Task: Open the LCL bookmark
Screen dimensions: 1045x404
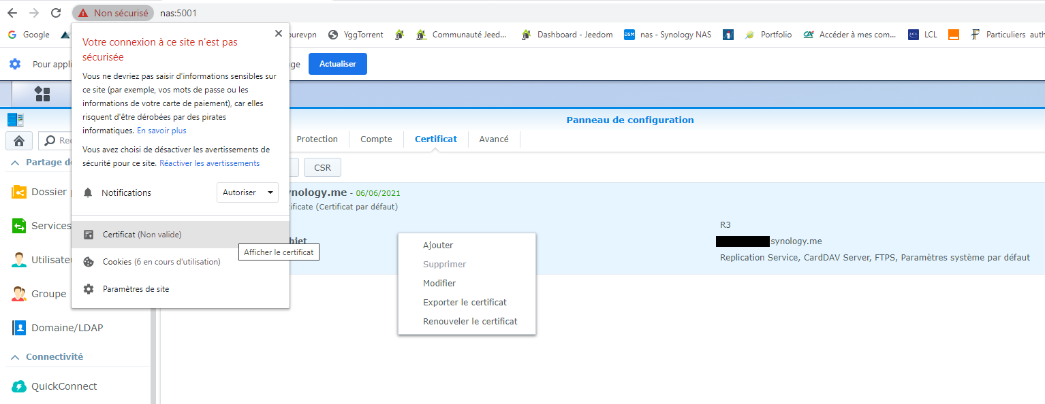Action: (x=922, y=35)
